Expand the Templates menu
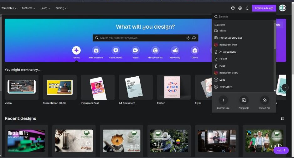The width and height of the screenshot is (294, 158). pos(9,8)
